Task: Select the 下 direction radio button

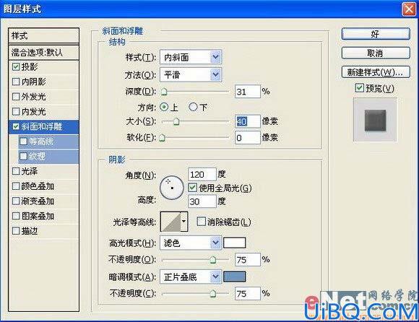Action: tap(193, 107)
